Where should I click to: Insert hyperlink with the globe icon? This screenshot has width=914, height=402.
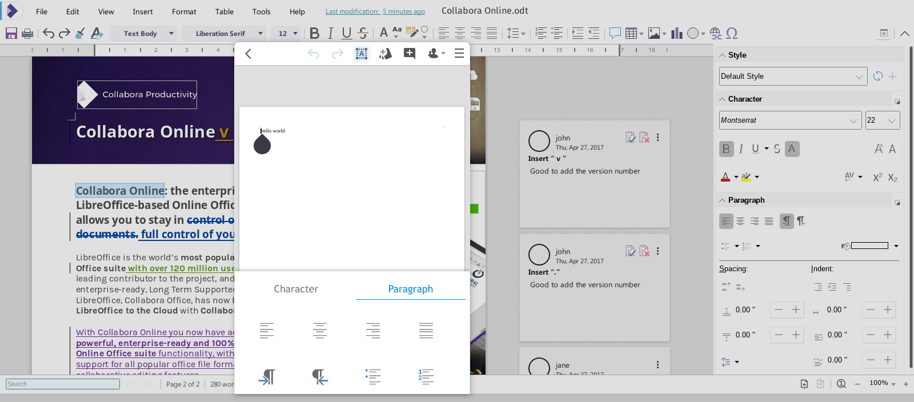point(716,33)
